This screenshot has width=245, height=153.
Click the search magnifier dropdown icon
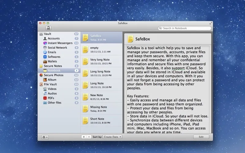click(x=160, y=28)
